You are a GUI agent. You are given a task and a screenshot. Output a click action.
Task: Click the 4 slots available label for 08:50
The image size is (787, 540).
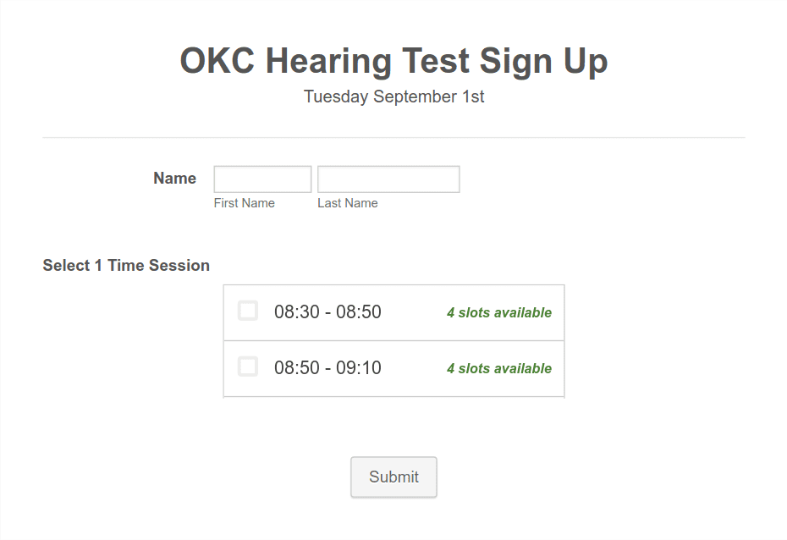[x=498, y=368]
